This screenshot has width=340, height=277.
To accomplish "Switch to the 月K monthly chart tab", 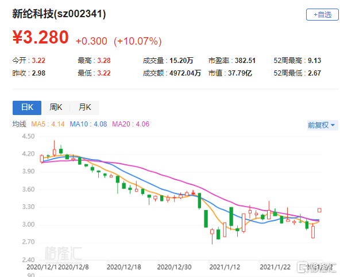I will pyautogui.click(x=85, y=108).
